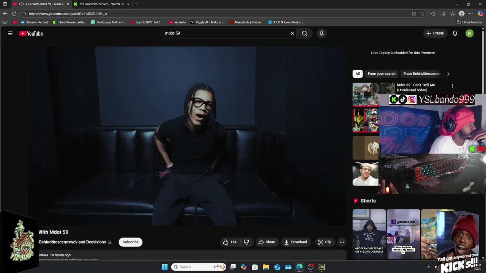Open Buy OBSBOT Tail 2 bookmark
This screenshot has width=486, height=273.
(146, 22)
